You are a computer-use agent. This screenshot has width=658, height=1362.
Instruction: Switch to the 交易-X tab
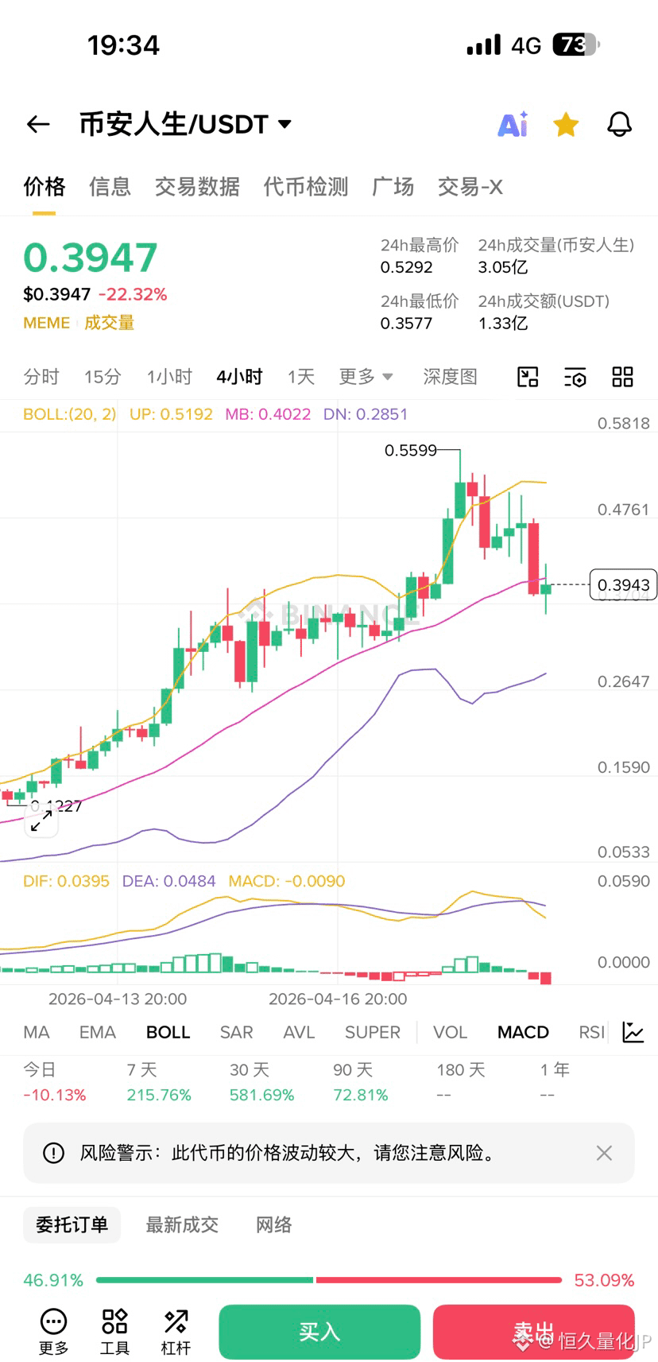tap(470, 187)
